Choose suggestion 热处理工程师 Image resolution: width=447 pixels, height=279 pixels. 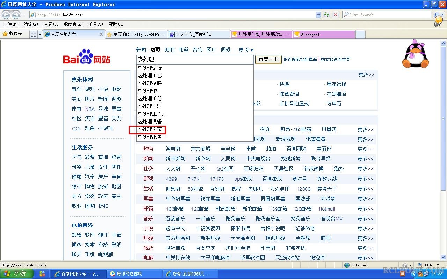click(152, 114)
